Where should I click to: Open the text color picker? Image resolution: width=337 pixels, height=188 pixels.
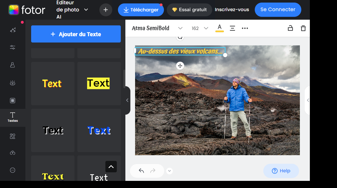point(219,28)
